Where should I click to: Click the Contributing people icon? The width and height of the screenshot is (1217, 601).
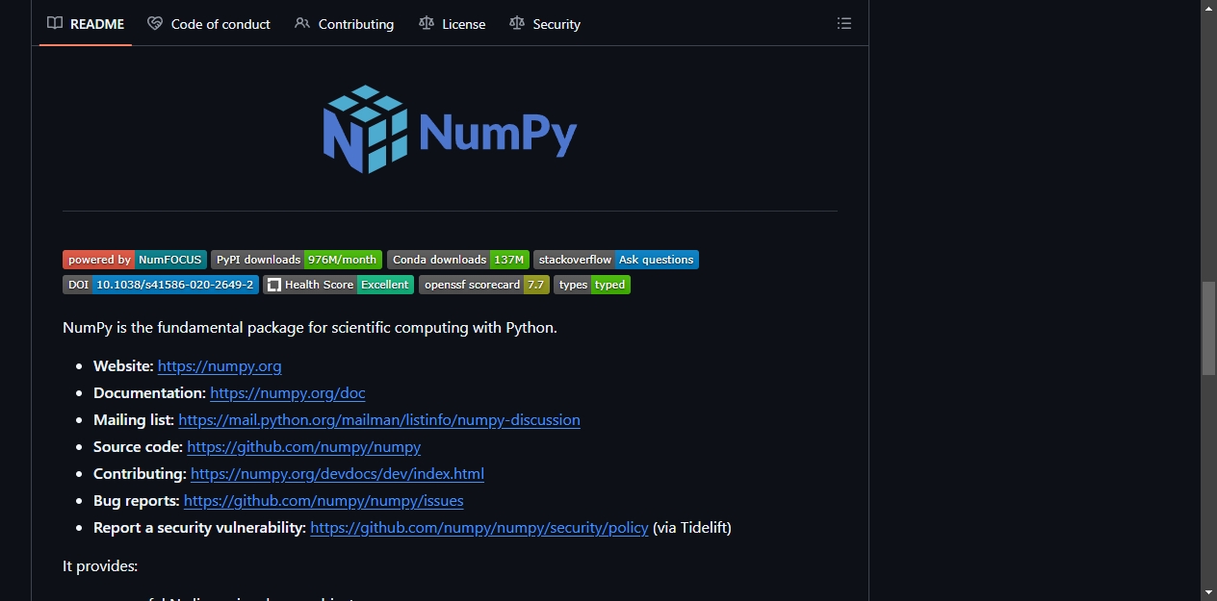[x=302, y=23]
